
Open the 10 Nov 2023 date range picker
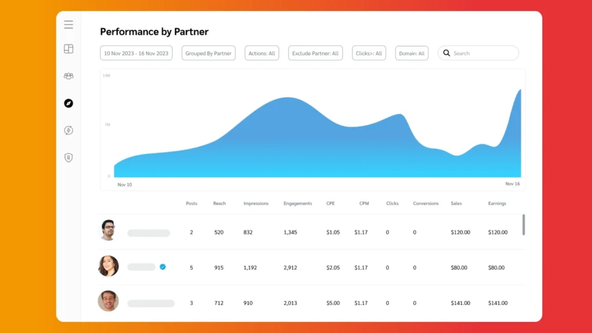coord(136,53)
